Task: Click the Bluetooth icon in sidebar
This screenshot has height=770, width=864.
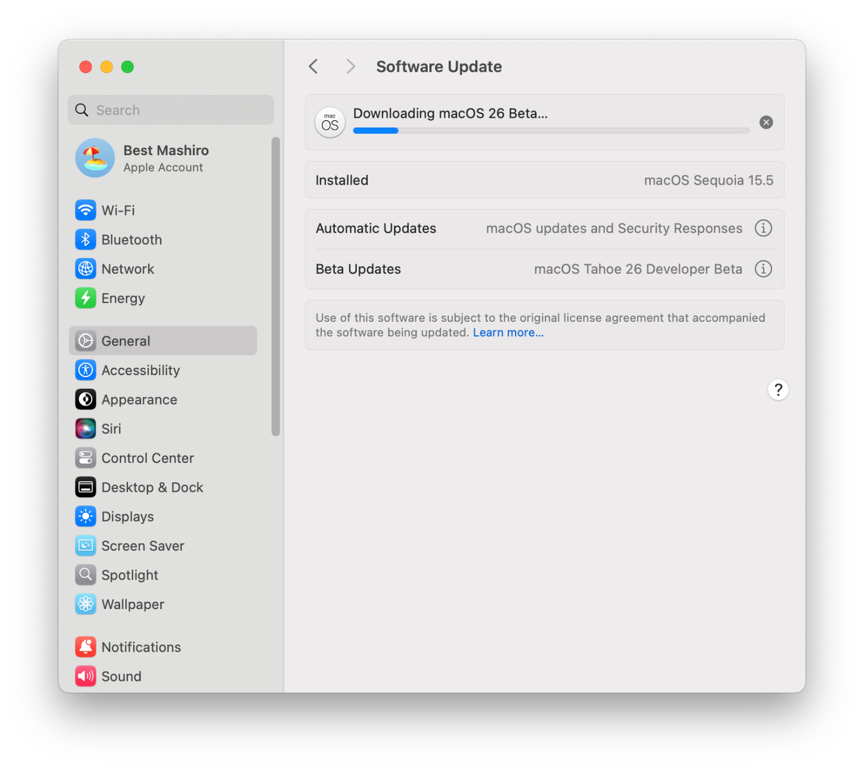Action: click(86, 240)
